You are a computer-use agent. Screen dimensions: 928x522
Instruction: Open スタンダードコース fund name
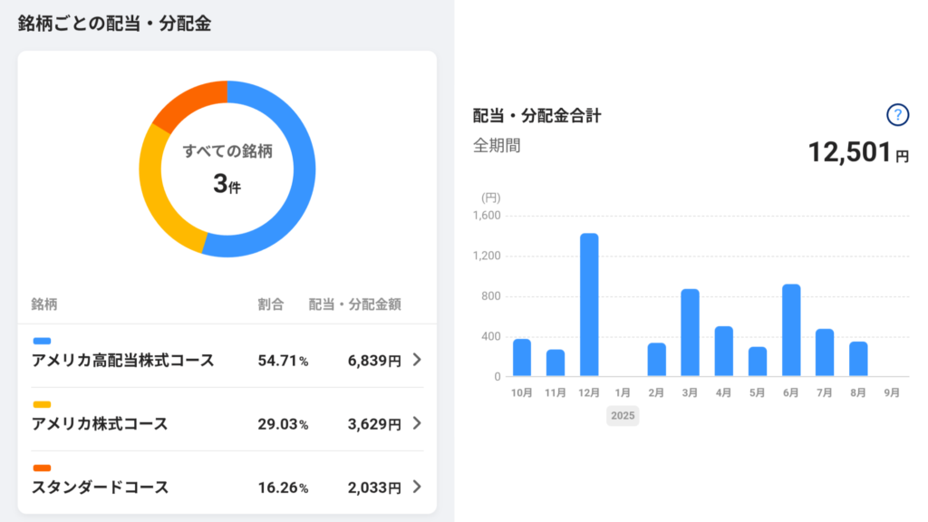click(100, 488)
